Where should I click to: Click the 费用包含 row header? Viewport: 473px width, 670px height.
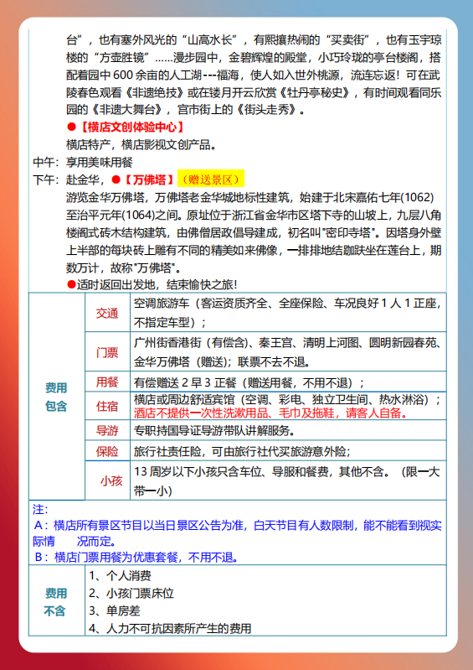[x=57, y=397]
